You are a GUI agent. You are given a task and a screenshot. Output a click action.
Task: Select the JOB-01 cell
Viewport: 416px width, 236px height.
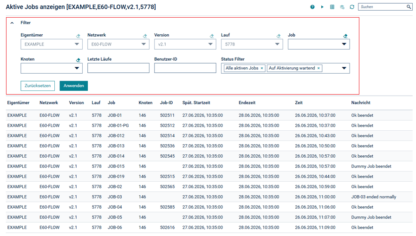pos(115,115)
